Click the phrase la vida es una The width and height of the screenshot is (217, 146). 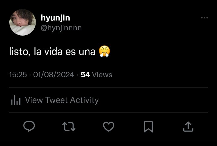pyautogui.click(x=64, y=52)
